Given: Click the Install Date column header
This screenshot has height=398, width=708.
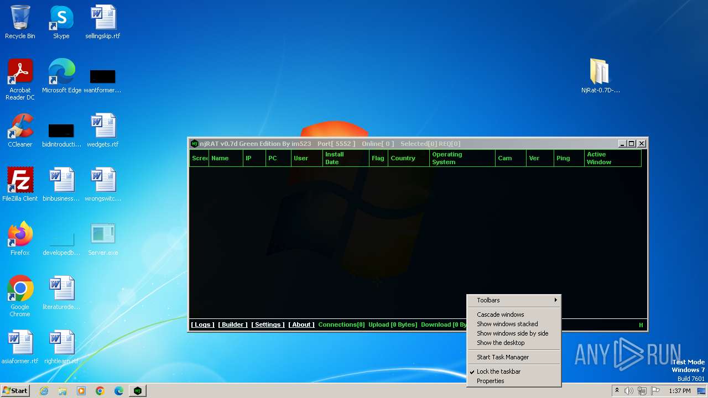Looking at the screenshot, I should (x=346, y=158).
